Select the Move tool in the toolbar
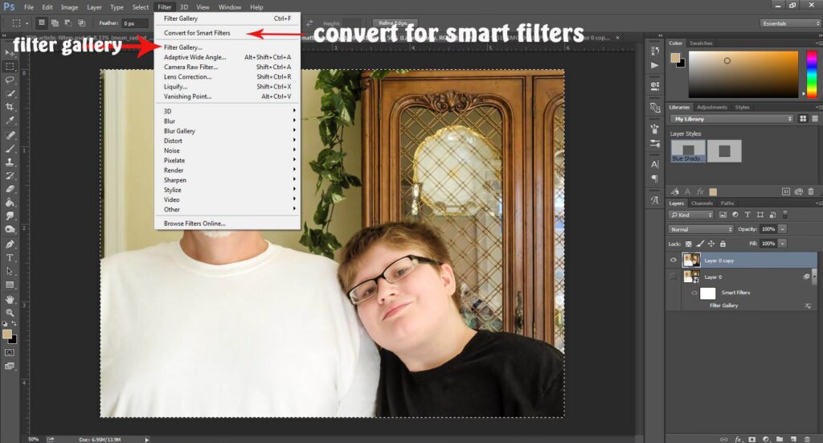The height and width of the screenshot is (443, 823). pyautogui.click(x=10, y=52)
